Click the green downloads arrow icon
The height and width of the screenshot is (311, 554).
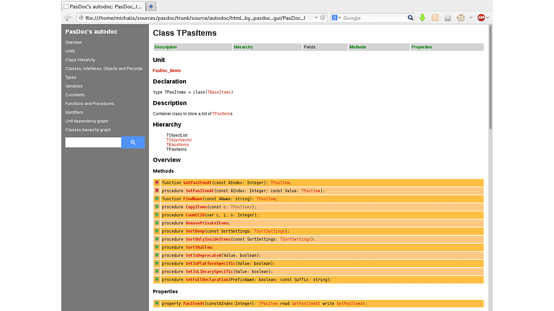click(x=422, y=18)
